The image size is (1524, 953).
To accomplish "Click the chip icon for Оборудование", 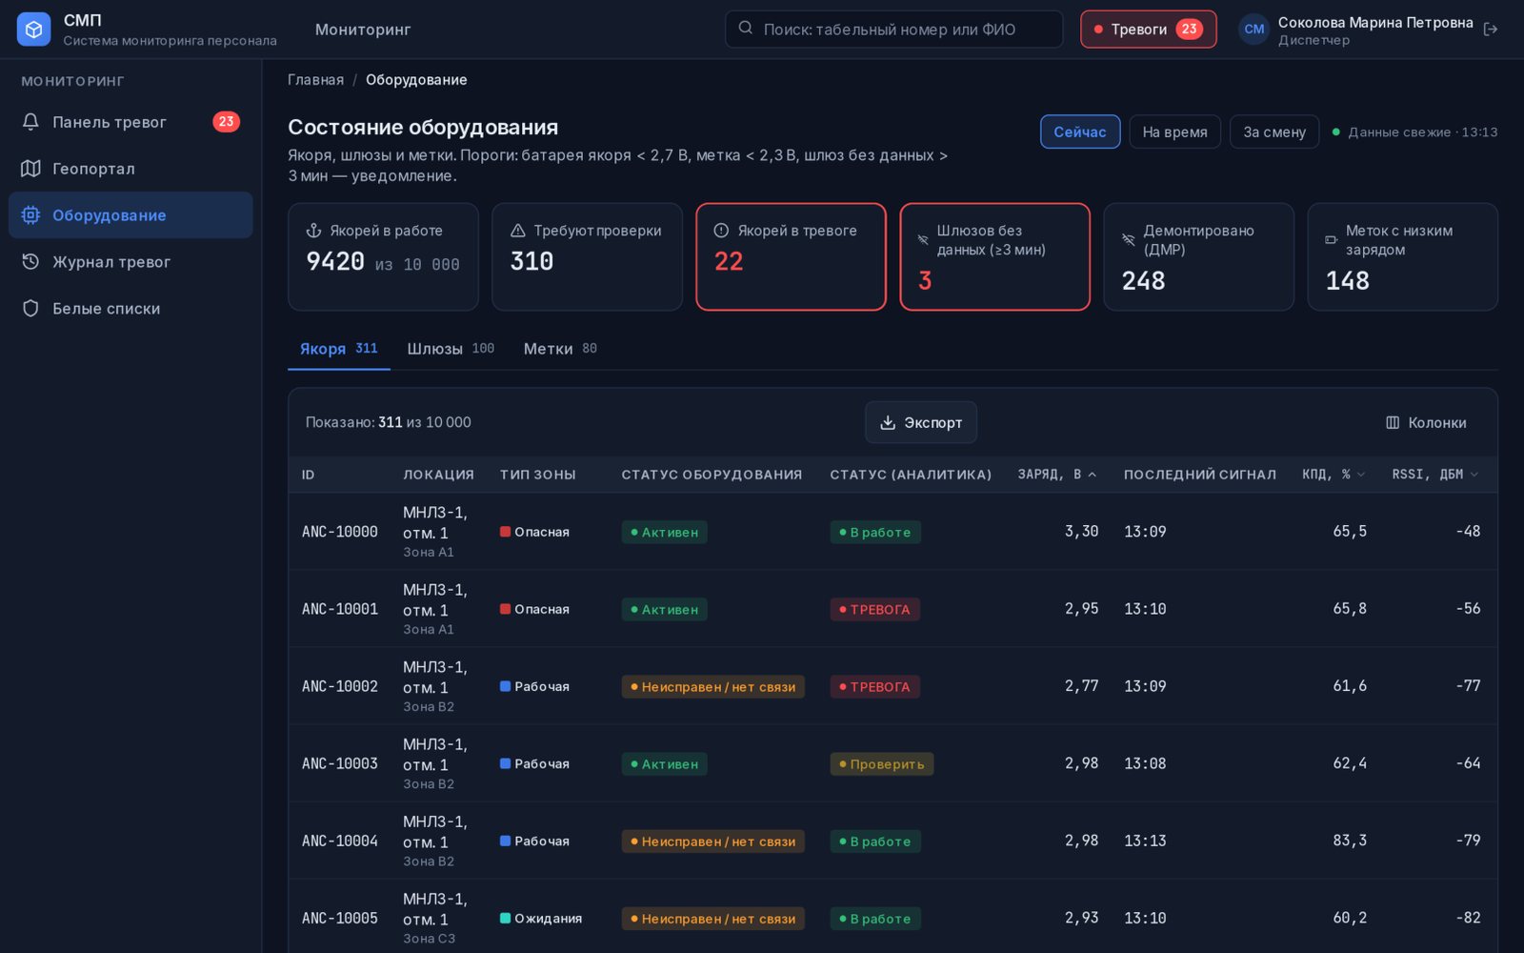I will 30,215.
